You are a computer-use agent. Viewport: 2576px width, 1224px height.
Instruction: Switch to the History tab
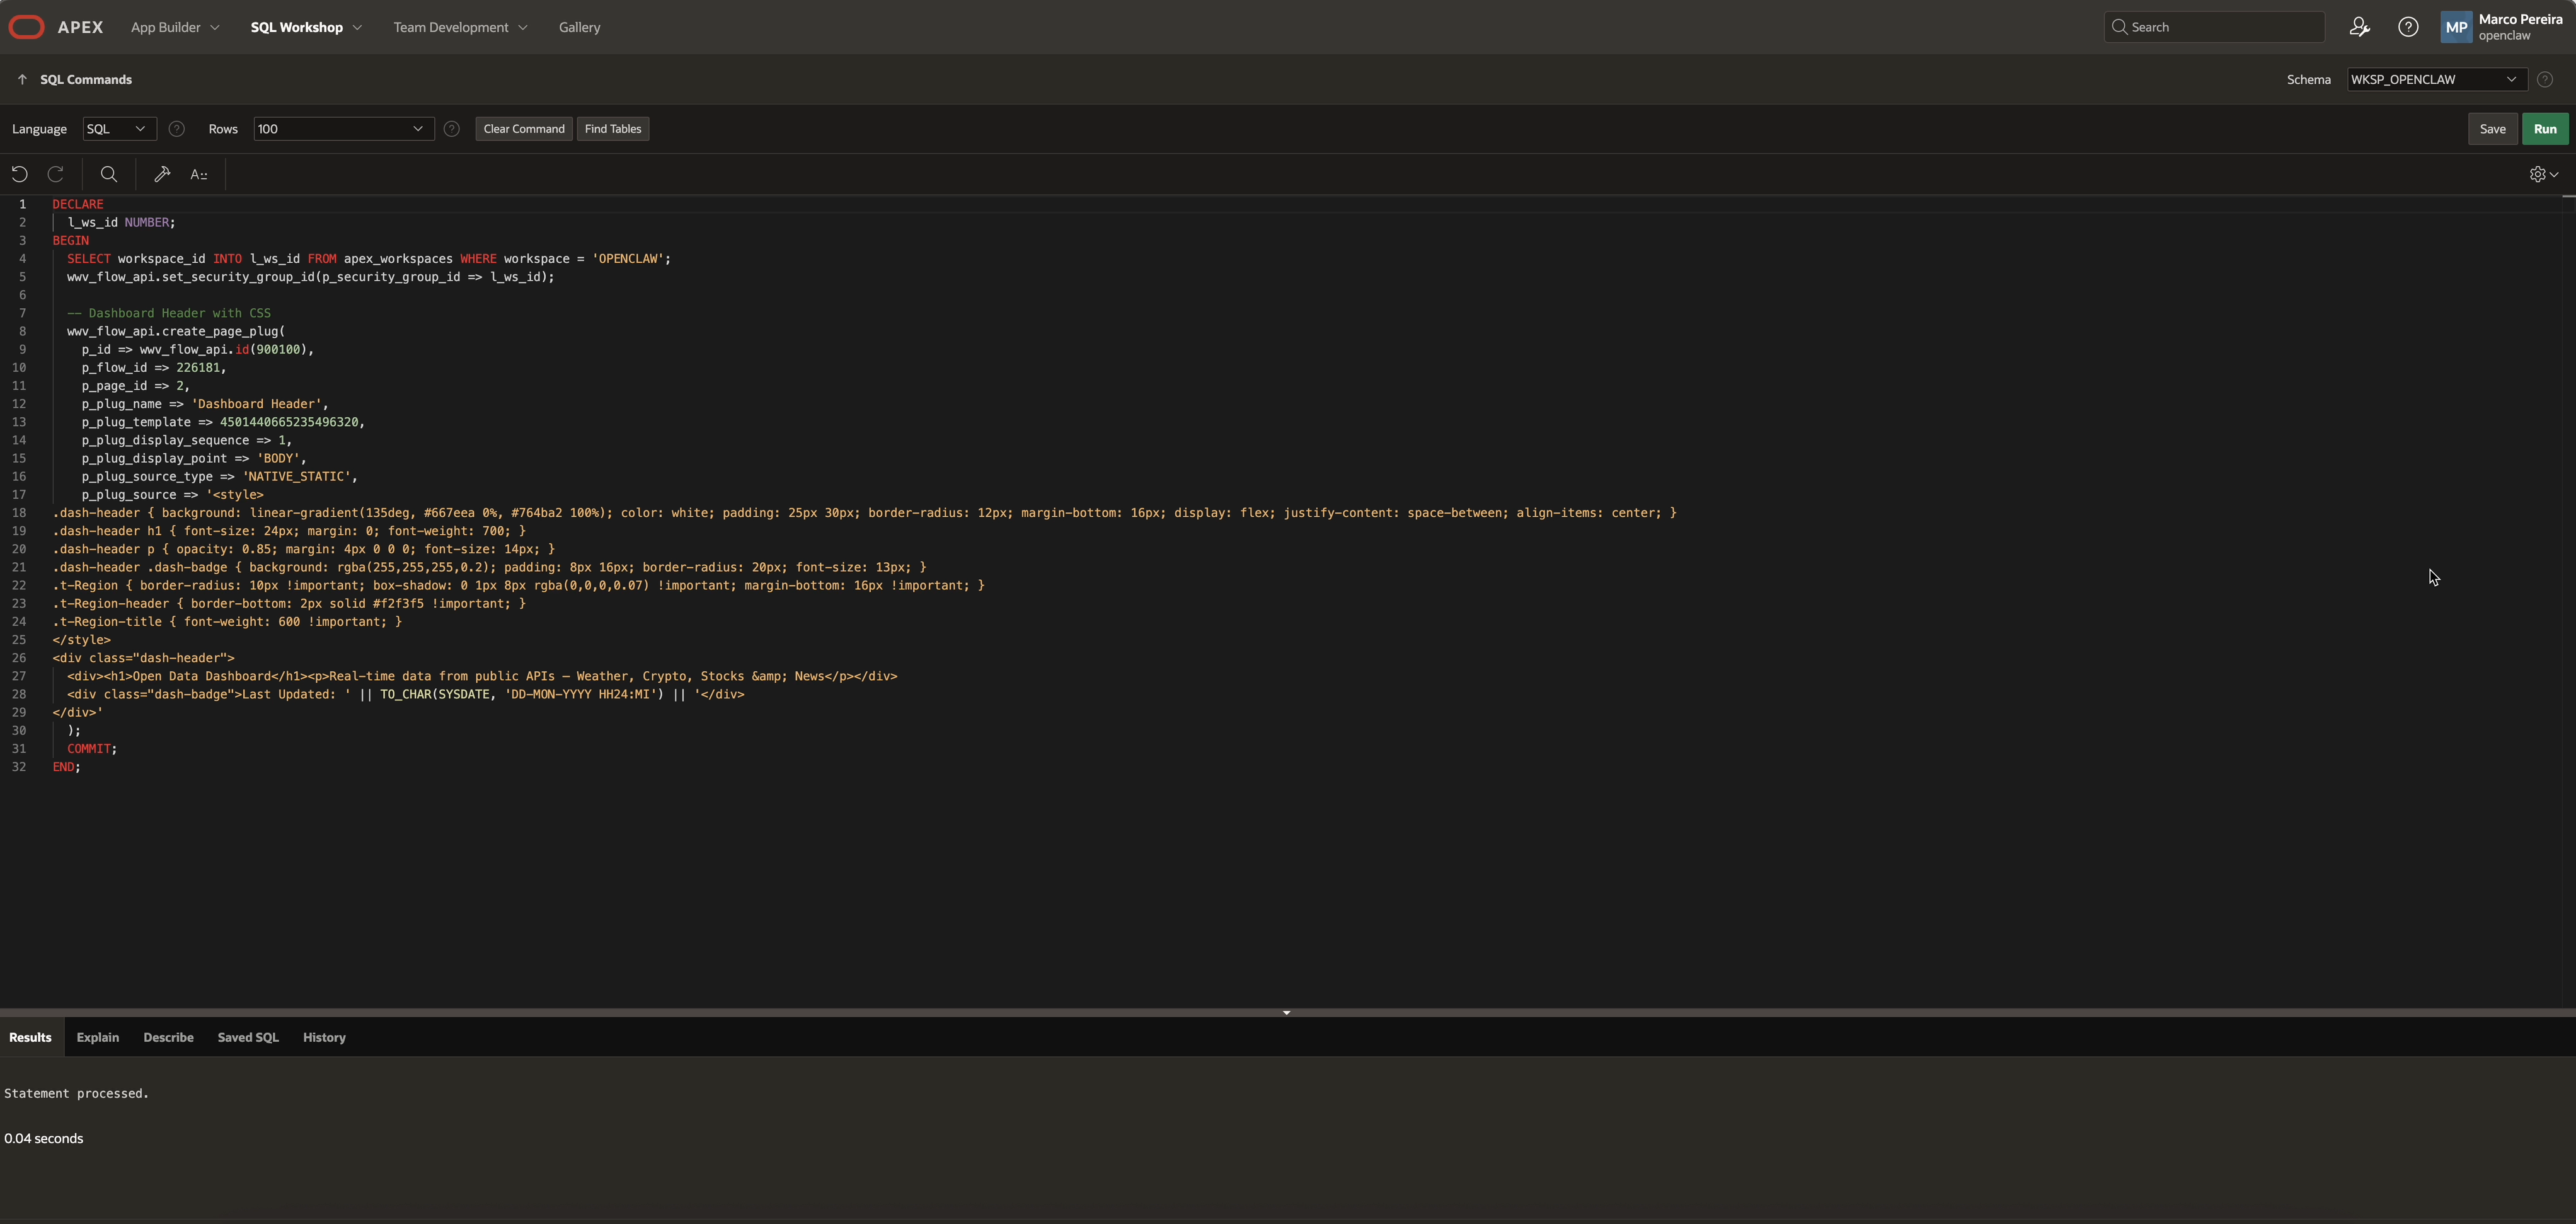[324, 1037]
